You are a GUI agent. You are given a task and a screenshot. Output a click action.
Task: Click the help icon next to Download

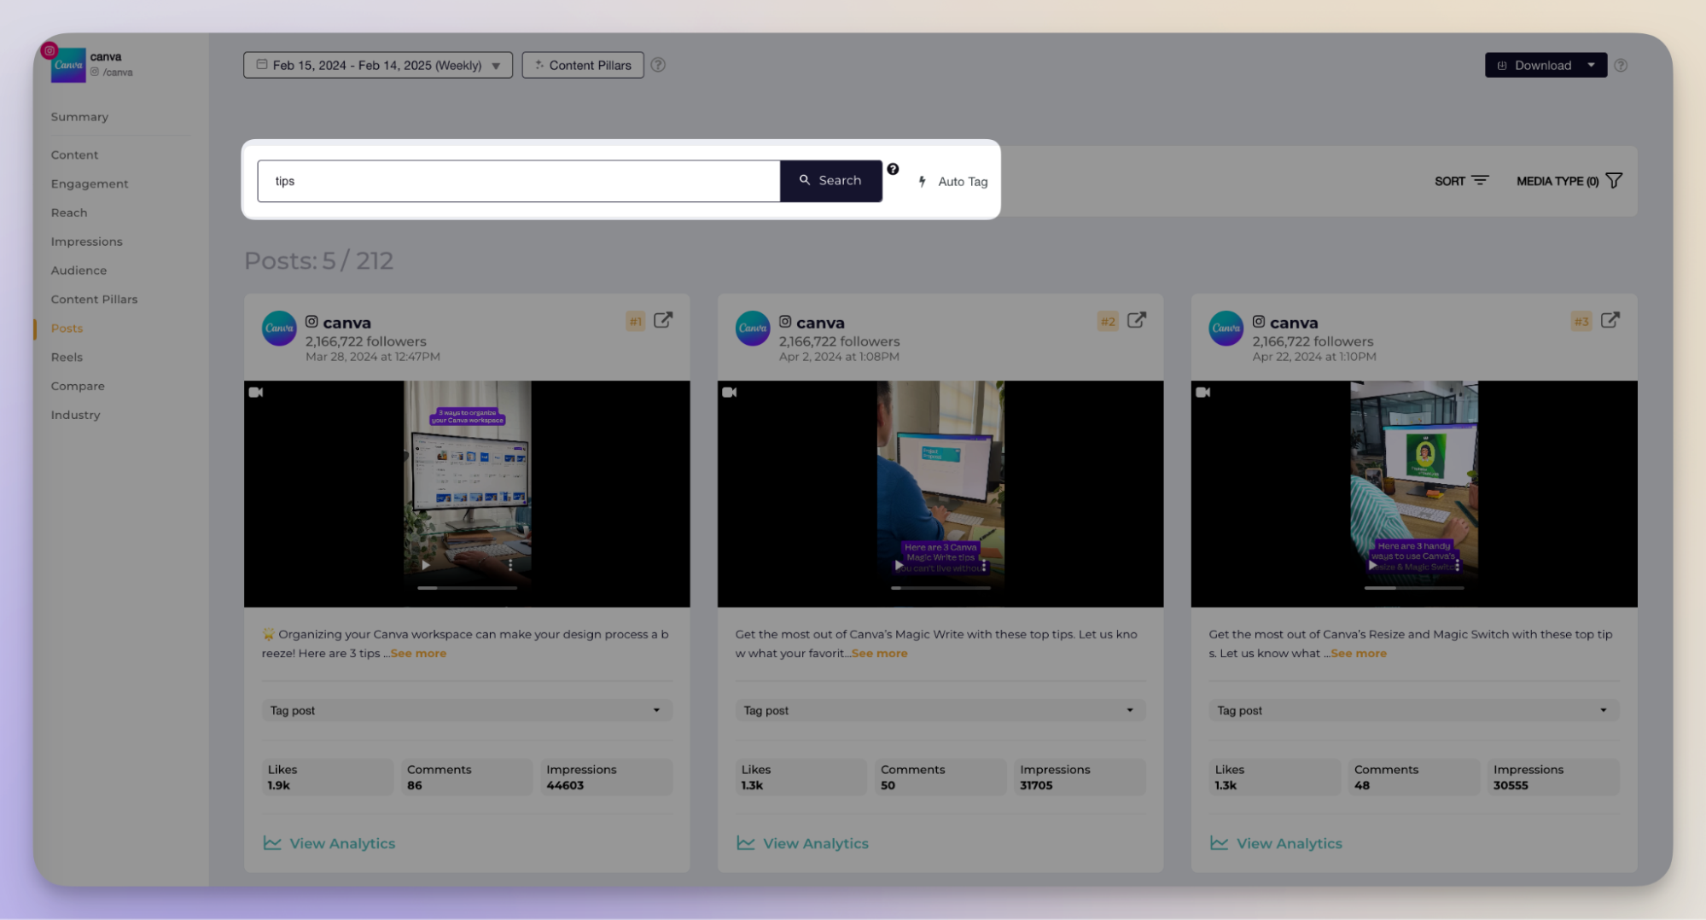[1621, 65]
